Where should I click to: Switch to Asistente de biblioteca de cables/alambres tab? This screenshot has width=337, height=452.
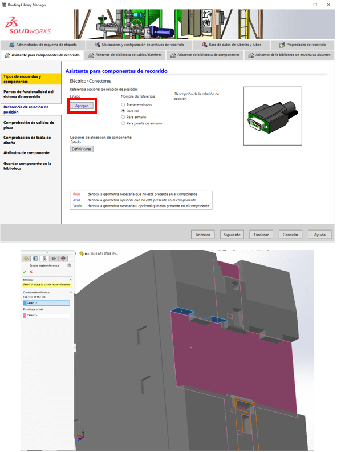(125, 55)
